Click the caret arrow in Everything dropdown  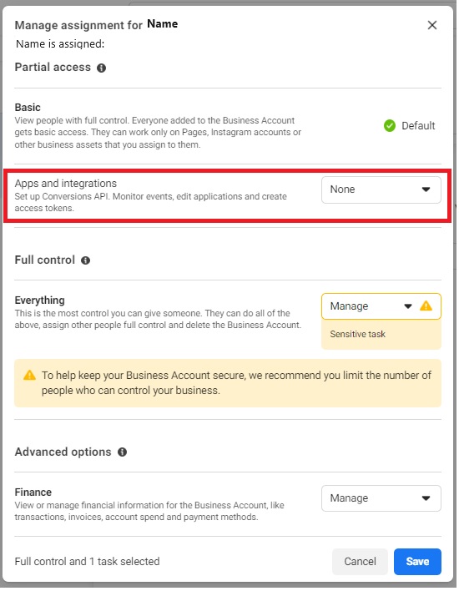pos(408,306)
